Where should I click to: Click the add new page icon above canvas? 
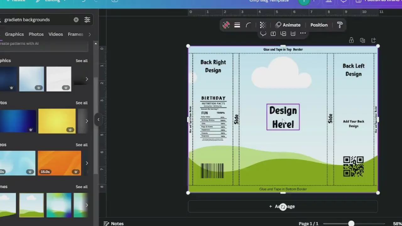pos(373,40)
